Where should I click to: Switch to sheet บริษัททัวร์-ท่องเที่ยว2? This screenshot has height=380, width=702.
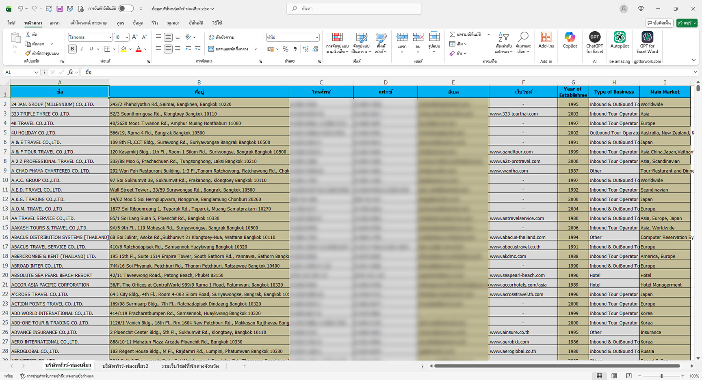125,366
